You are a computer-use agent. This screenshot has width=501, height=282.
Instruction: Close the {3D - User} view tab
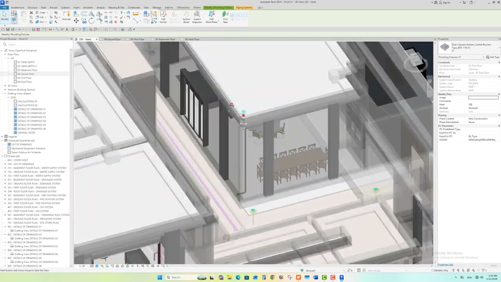coord(96,39)
